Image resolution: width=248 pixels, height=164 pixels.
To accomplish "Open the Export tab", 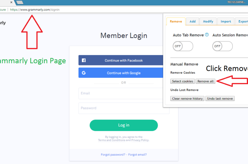I will click(x=242, y=21).
